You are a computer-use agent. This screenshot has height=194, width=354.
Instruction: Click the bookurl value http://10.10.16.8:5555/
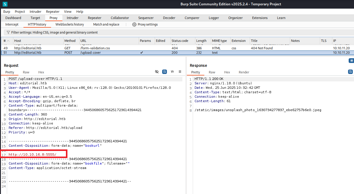(32, 154)
